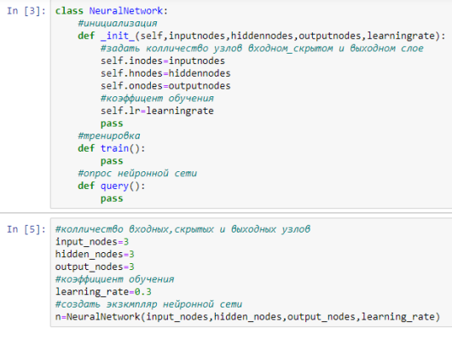Click the 'self.inodes=inputnodes' line
Image resolution: width=452 pixels, height=339 pixels.
[x=163, y=60]
